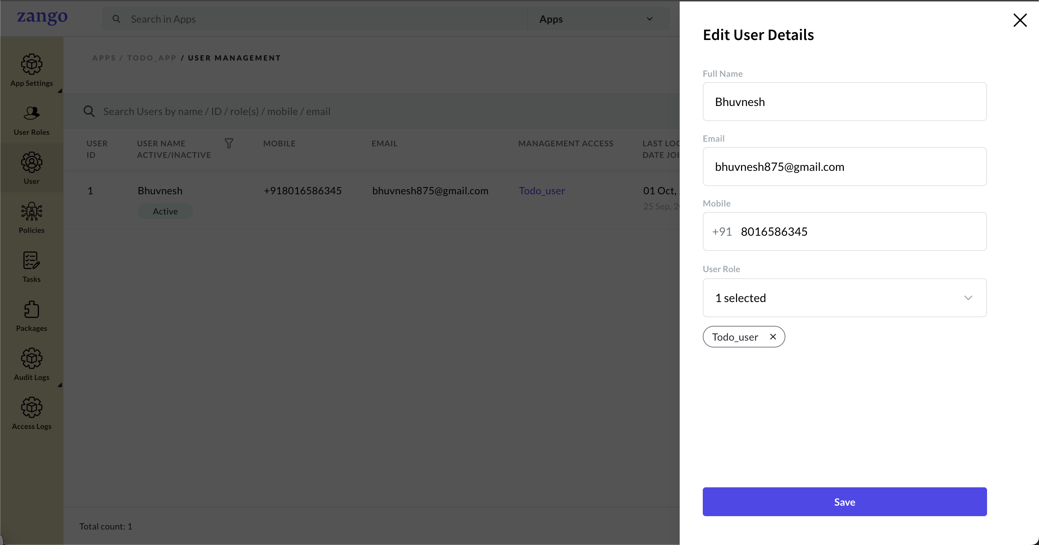Click the Save button
Viewport: 1039px width, 545px height.
(845, 502)
